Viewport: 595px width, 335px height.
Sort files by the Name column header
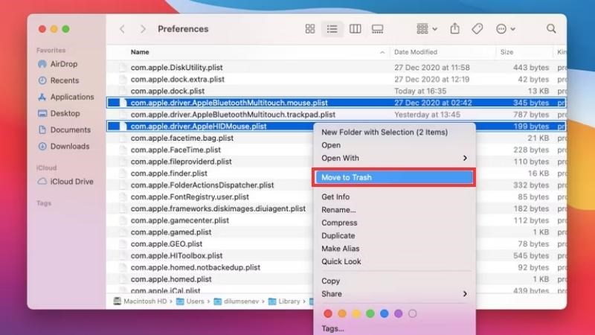click(x=140, y=52)
